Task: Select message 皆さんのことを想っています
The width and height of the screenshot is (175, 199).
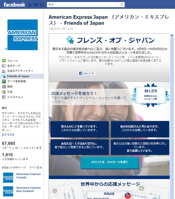Action: coord(79,129)
